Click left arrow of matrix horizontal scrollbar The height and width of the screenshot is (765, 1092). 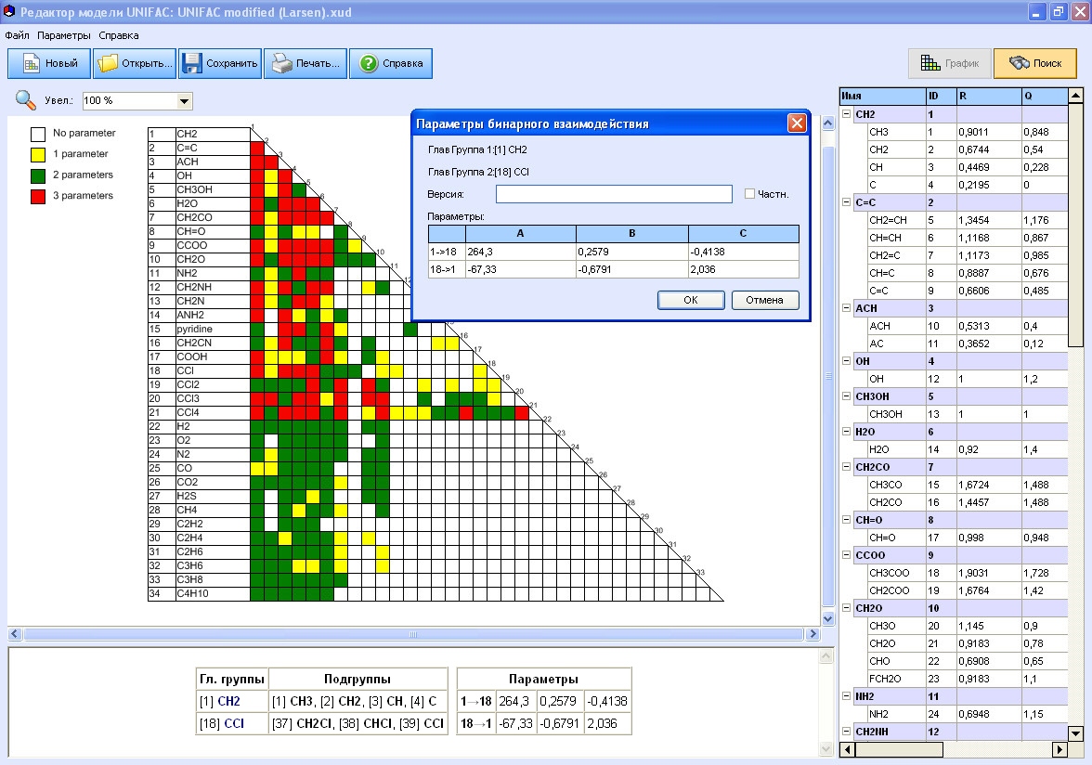pyautogui.click(x=15, y=634)
